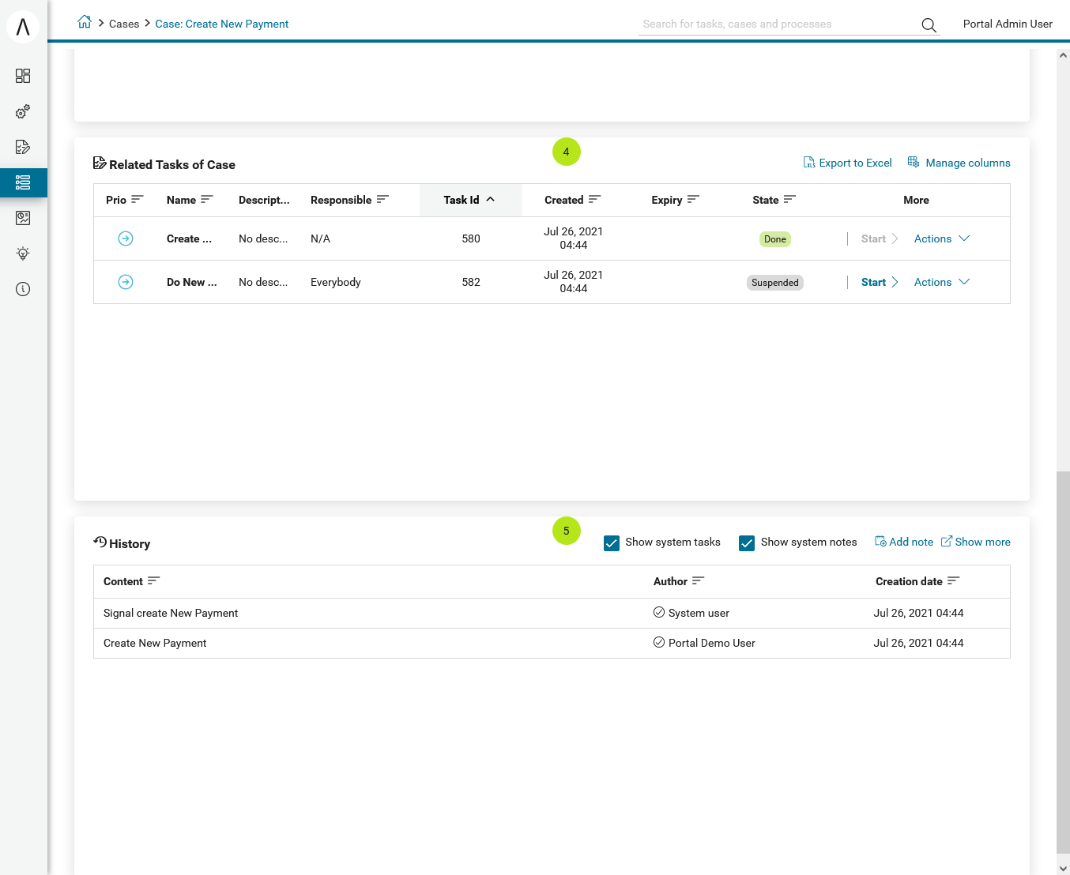Viewport: 1070px width, 875px height.
Task: Click the 'N/A' responsible cell
Action: tap(320, 238)
